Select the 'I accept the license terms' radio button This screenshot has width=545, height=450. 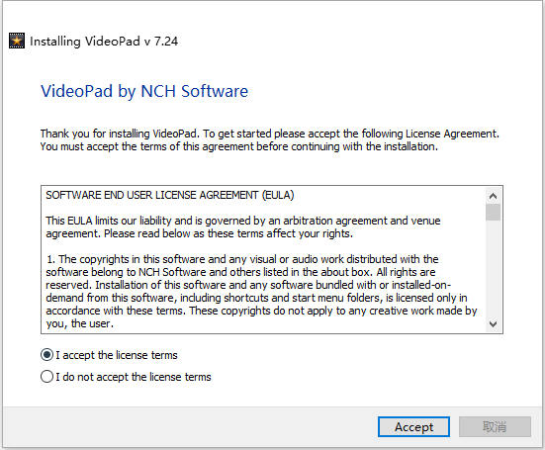[46, 355]
